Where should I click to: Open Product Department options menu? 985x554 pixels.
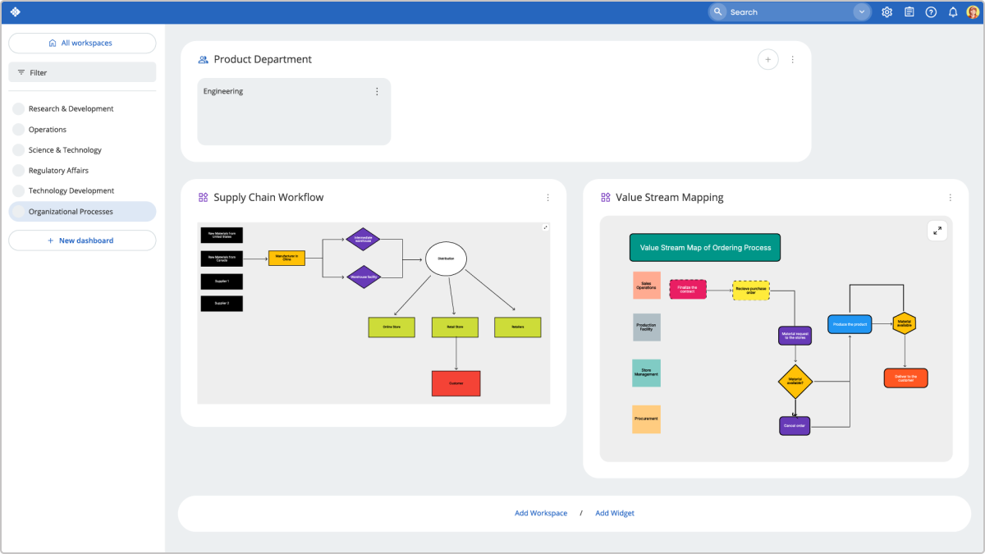point(792,59)
